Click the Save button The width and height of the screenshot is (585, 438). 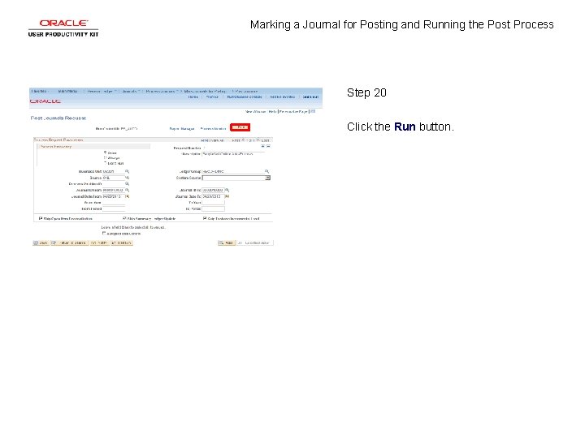point(41,243)
